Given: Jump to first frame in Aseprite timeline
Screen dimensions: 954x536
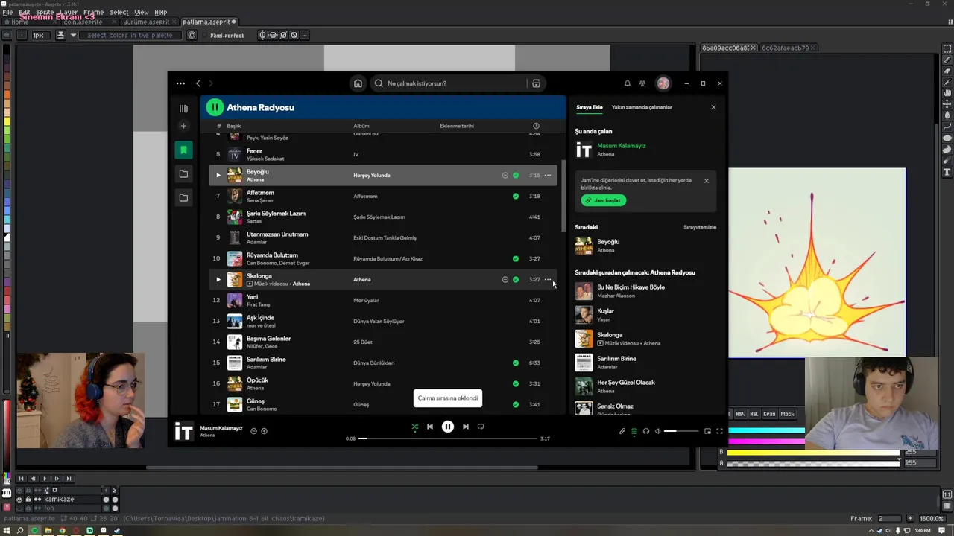Looking at the screenshot, I should tap(21, 479).
